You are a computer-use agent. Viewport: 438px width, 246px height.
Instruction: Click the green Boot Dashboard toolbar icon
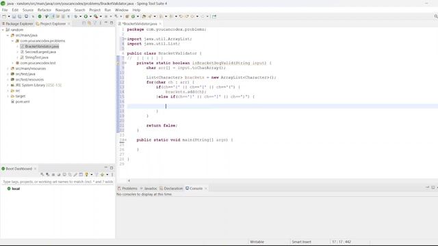[40, 16]
